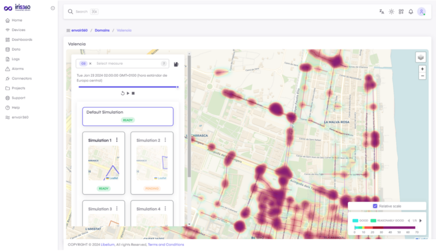Remove the O3 measure tag
The width and height of the screenshot is (436, 252).
(90, 64)
